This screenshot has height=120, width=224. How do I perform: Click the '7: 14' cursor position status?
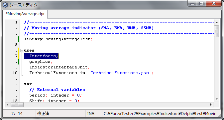click(x=17, y=114)
